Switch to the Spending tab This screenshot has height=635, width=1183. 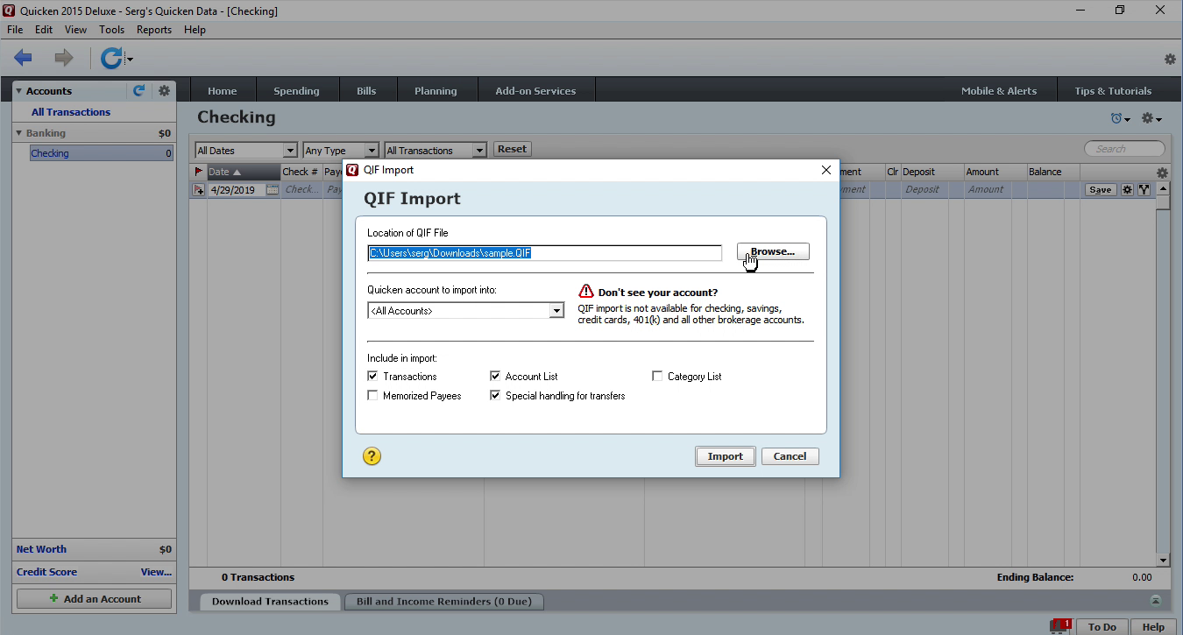(x=296, y=90)
